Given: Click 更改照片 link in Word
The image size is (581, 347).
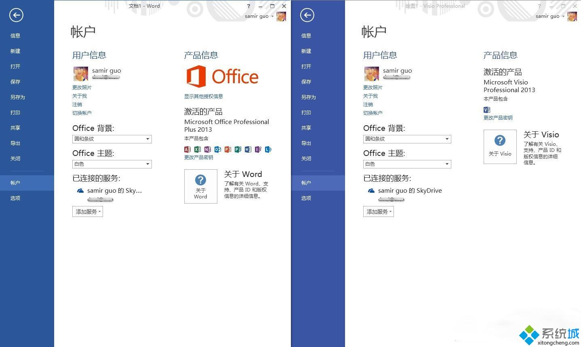Looking at the screenshot, I should pos(82,87).
